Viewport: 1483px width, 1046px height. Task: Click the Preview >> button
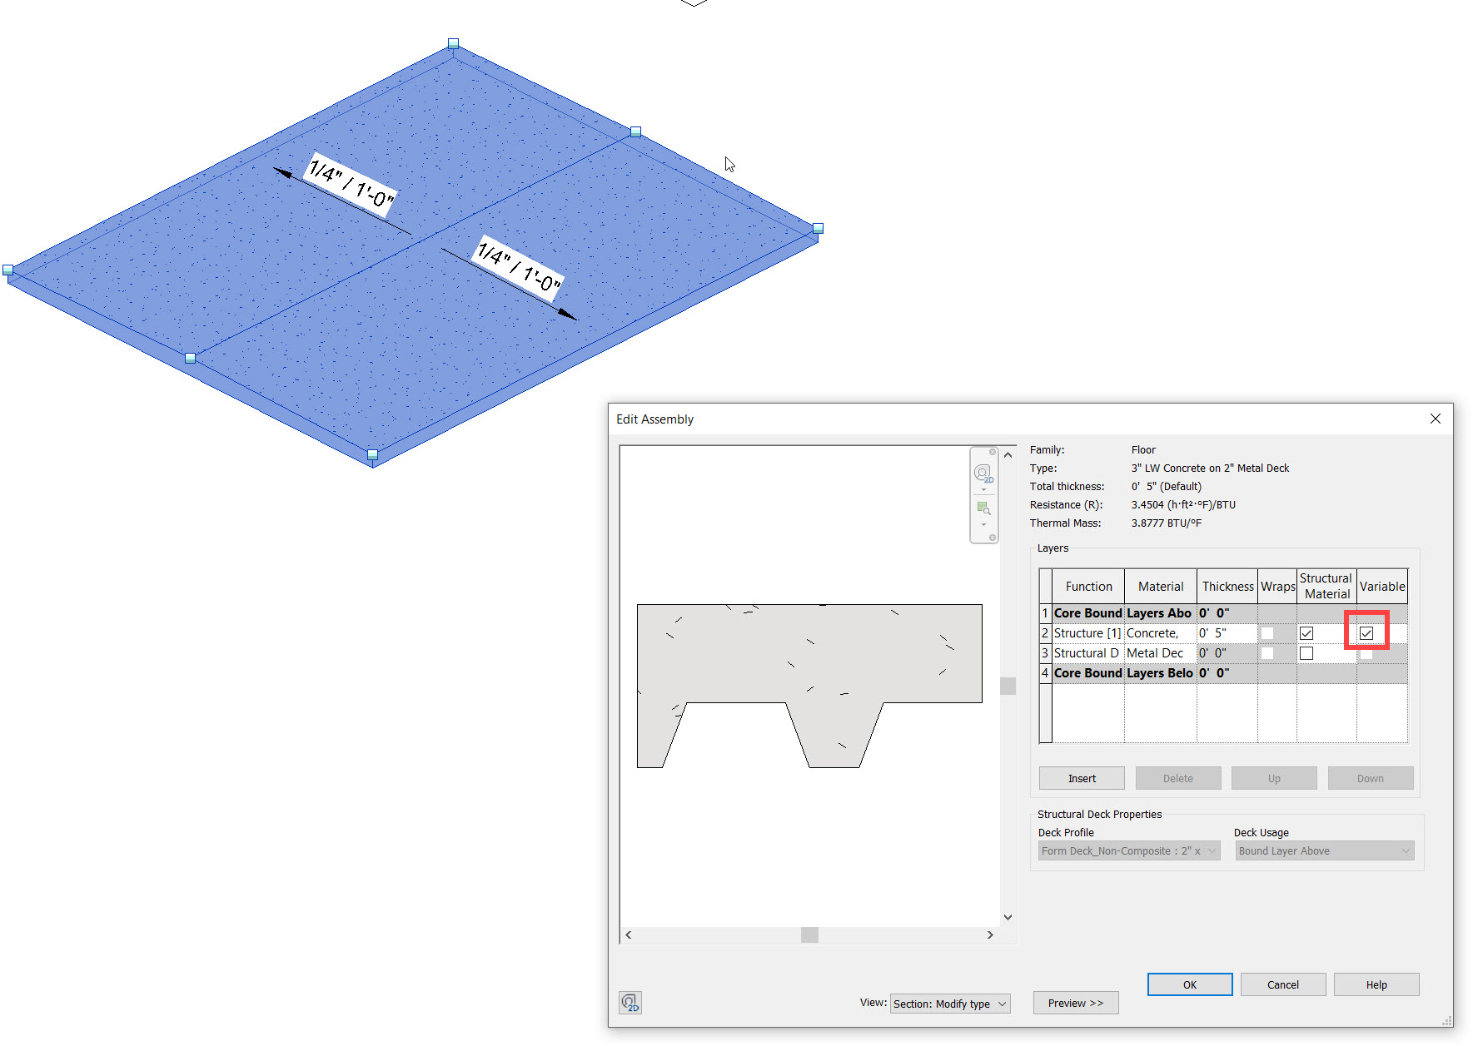[1075, 1003]
